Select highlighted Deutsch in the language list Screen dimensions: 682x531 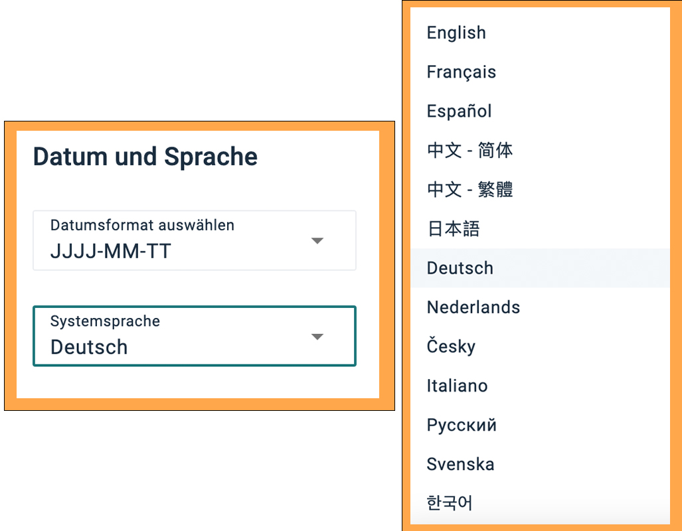click(460, 268)
